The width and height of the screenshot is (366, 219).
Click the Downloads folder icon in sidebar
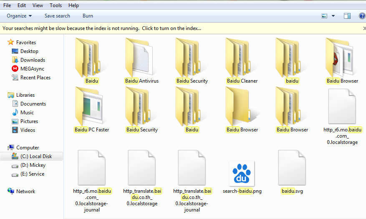(15, 60)
